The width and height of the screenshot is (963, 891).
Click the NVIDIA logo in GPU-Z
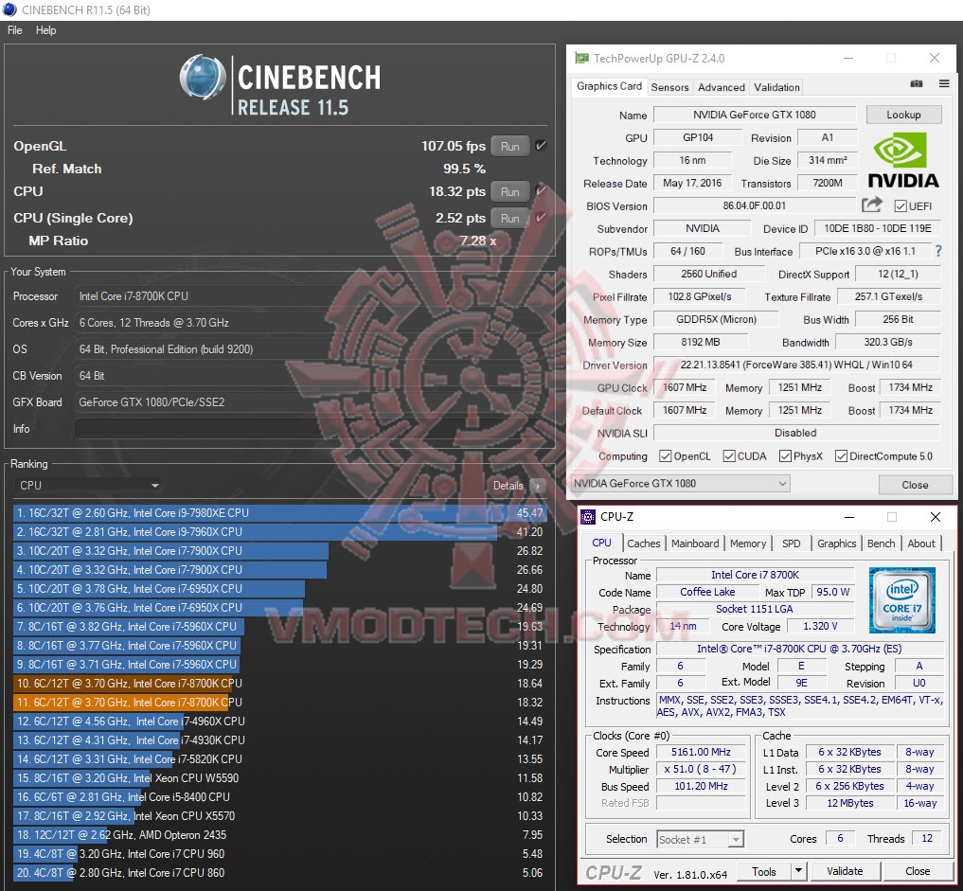click(902, 162)
